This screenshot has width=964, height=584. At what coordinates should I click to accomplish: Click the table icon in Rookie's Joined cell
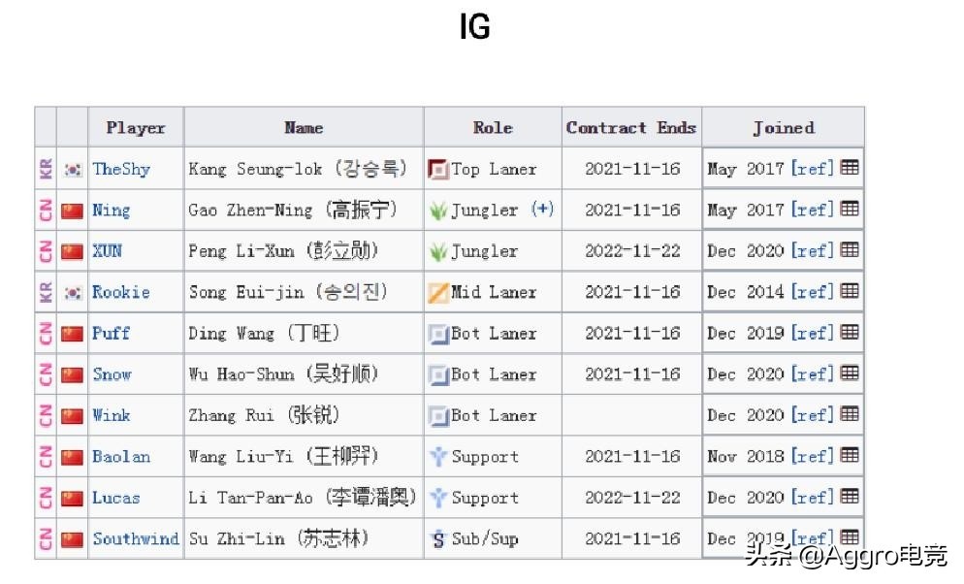click(x=849, y=291)
